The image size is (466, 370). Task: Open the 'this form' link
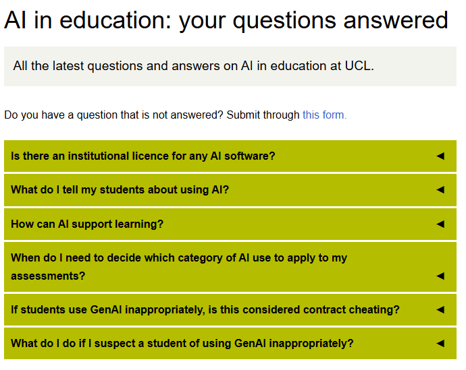tap(324, 115)
